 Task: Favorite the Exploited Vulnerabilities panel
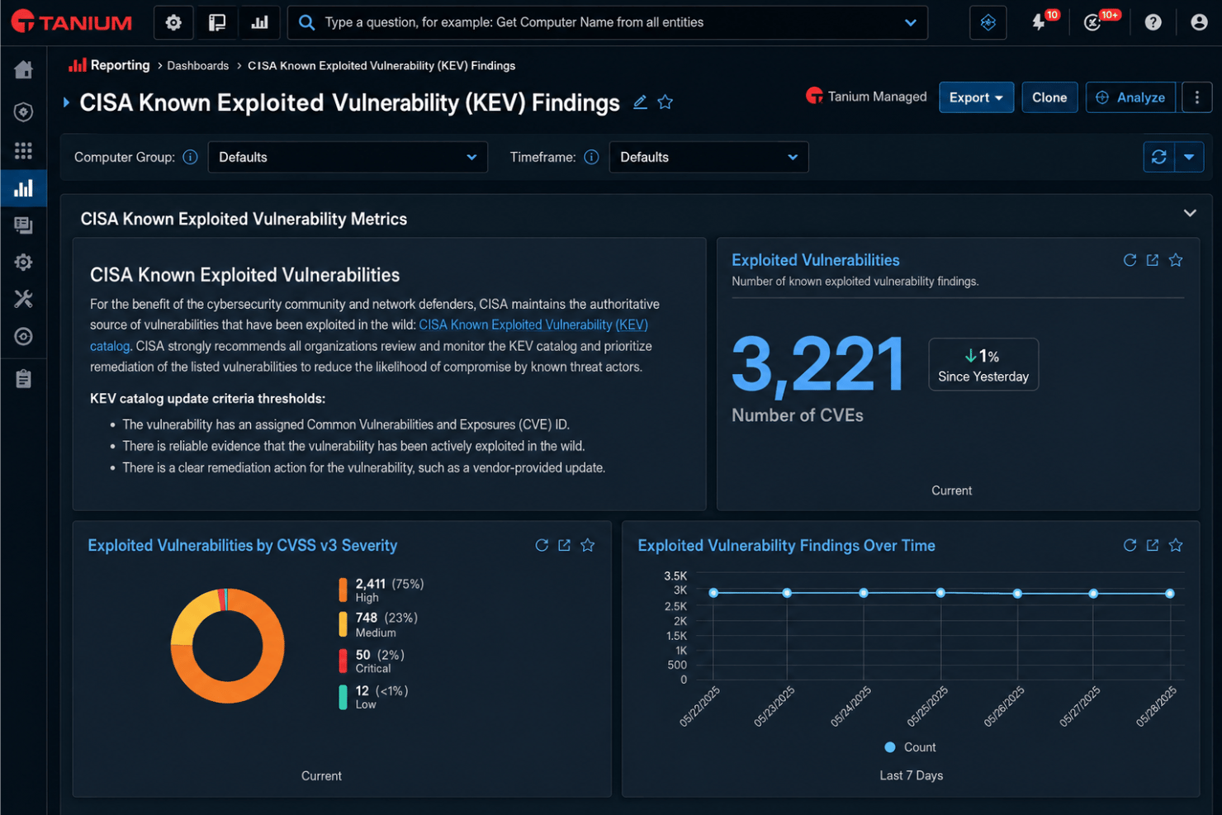(x=1176, y=260)
